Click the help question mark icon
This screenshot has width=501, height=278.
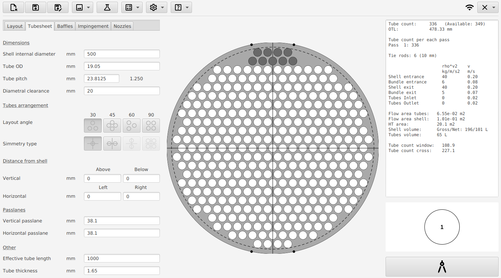[x=178, y=7]
